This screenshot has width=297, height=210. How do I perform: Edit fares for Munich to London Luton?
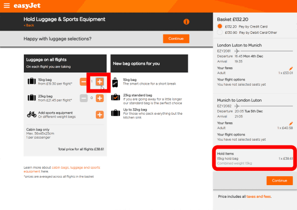(x=291, y=123)
